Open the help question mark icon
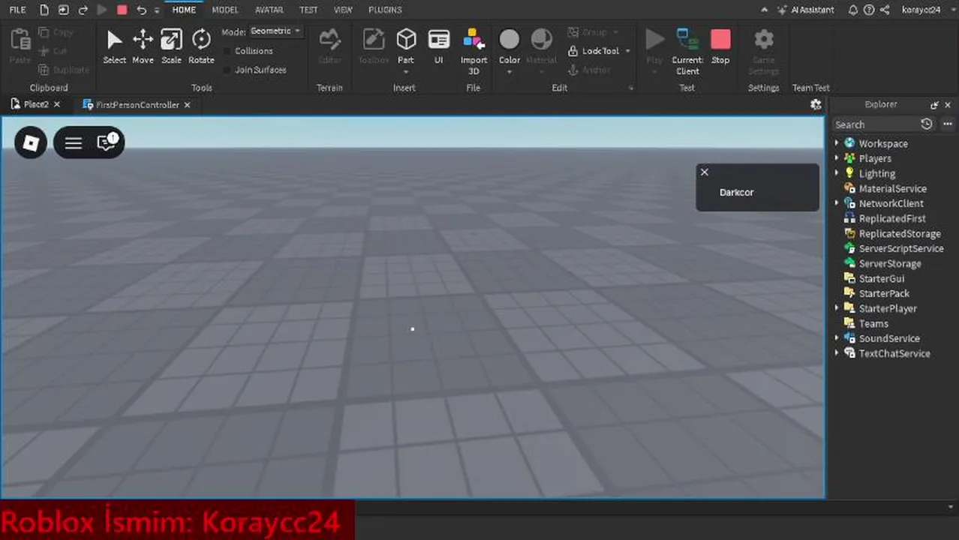959x540 pixels. click(x=869, y=10)
